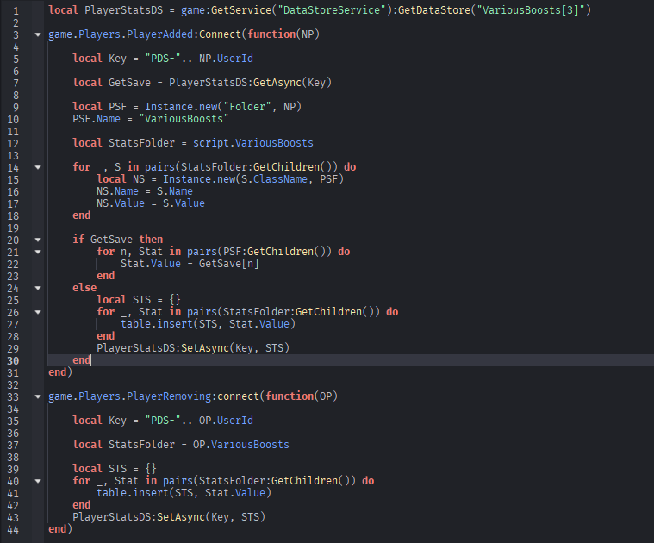This screenshot has width=654, height=543.
Task: Click table.insert on line 27
Action: [x=157, y=324]
